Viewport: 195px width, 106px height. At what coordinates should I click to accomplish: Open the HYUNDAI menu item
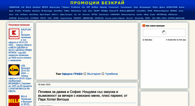click(x=34, y=18)
